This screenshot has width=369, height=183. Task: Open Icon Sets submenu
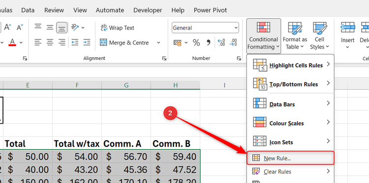290,142
